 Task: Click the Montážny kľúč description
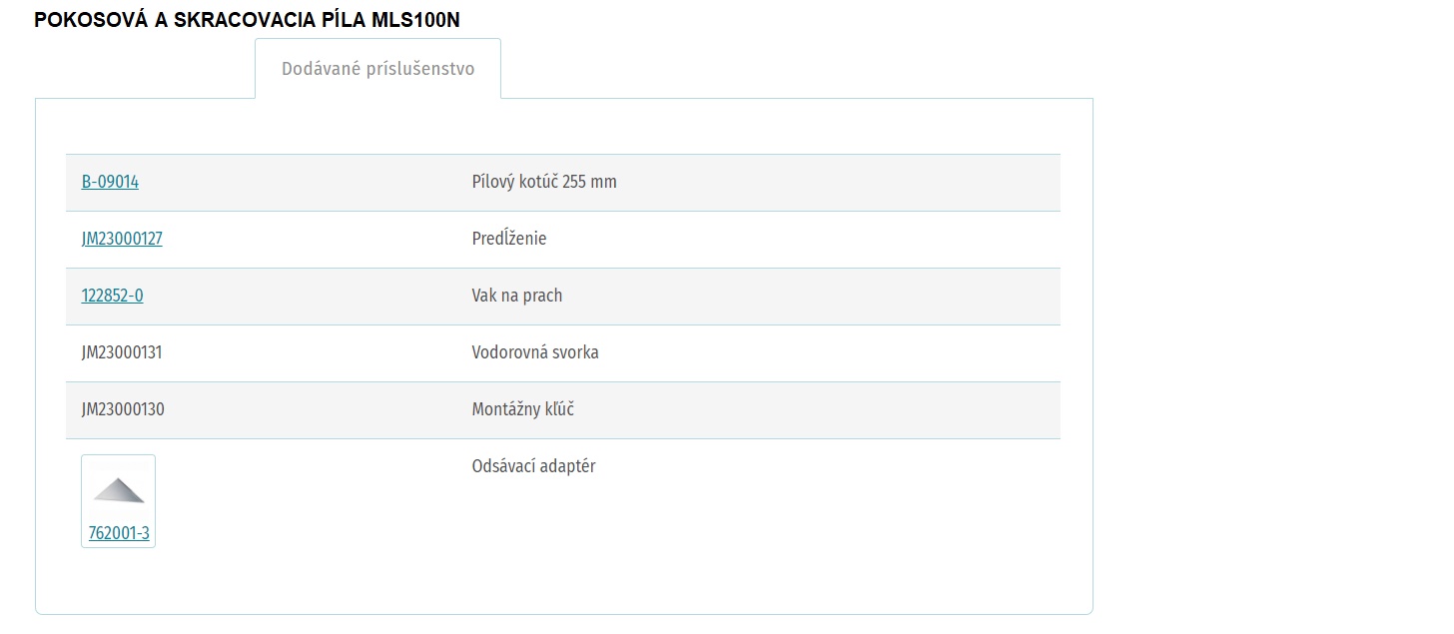(523, 409)
